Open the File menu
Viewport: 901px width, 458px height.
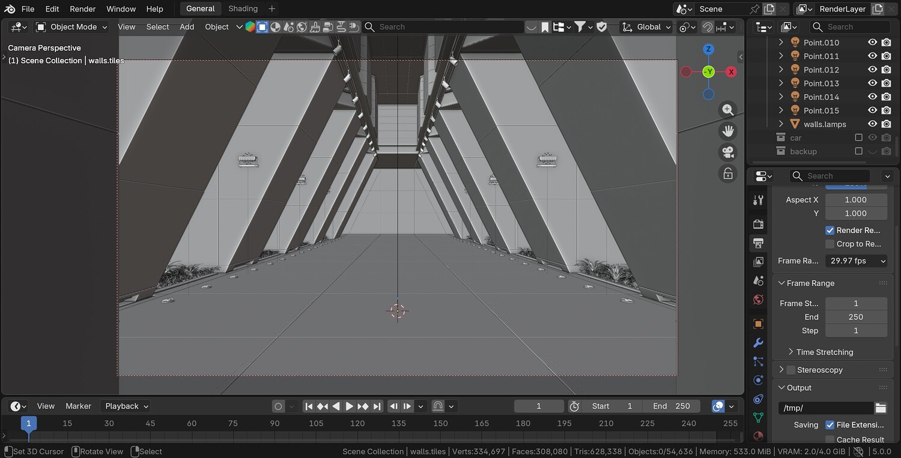[28, 9]
